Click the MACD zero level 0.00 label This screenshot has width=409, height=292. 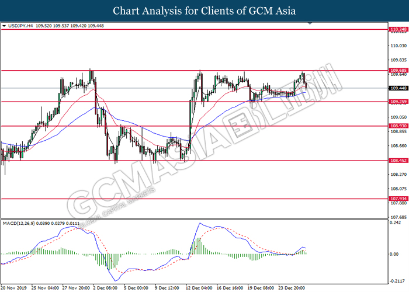(394, 254)
